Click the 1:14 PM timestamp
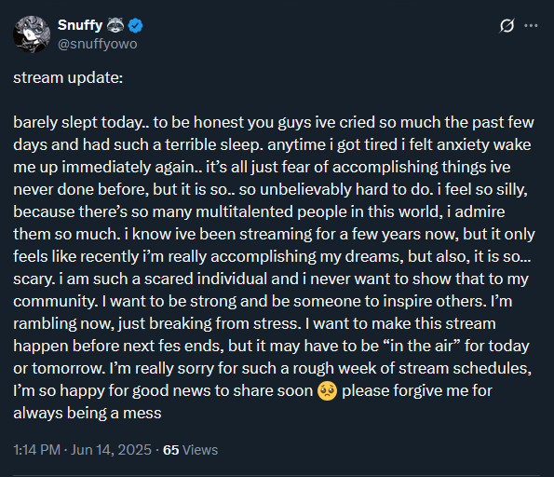Image resolution: width=554 pixels, height=477 pixels. point(36,450)
